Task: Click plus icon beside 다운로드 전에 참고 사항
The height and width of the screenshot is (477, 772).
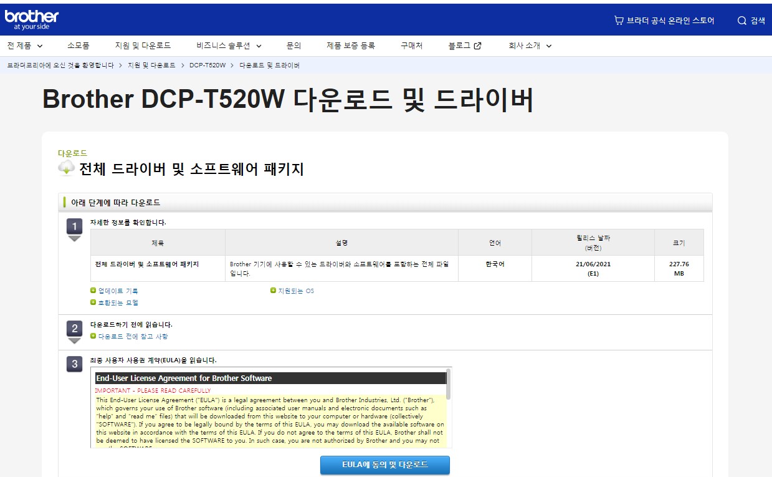Action: 93,336
